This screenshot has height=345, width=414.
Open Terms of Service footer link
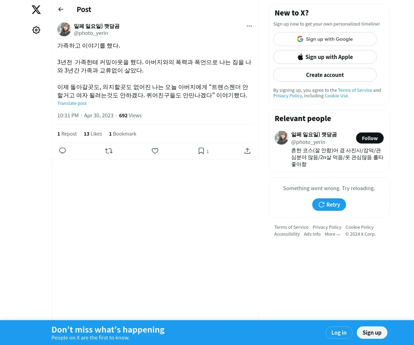[291, 227]
